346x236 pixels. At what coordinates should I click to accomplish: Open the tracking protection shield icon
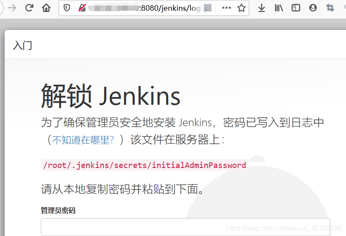[67, 8]
